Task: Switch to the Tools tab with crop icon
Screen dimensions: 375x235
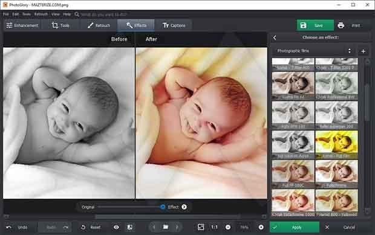Action: (60, 25)
